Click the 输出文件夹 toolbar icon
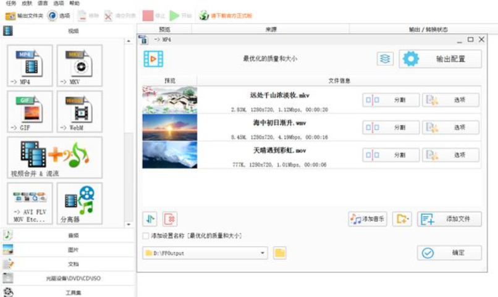This screenshot has width=498, height=297. [24, 15]
